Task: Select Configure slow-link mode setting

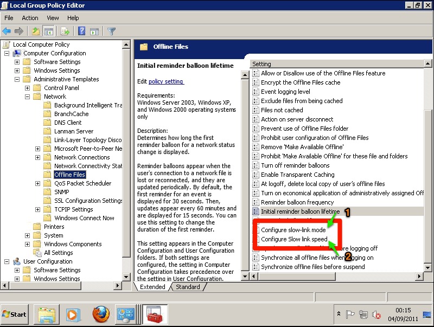Action: click(293, 230)
